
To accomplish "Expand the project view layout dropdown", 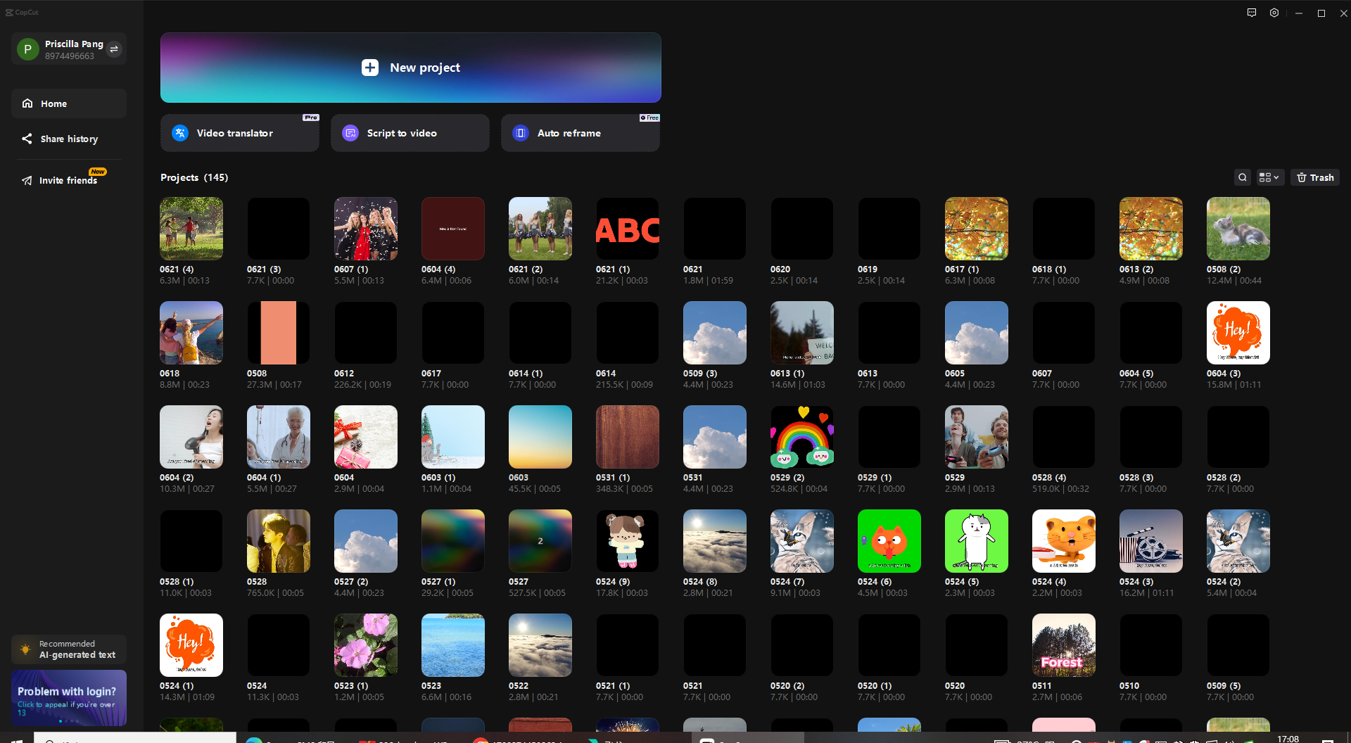I will coord(1269,177).
